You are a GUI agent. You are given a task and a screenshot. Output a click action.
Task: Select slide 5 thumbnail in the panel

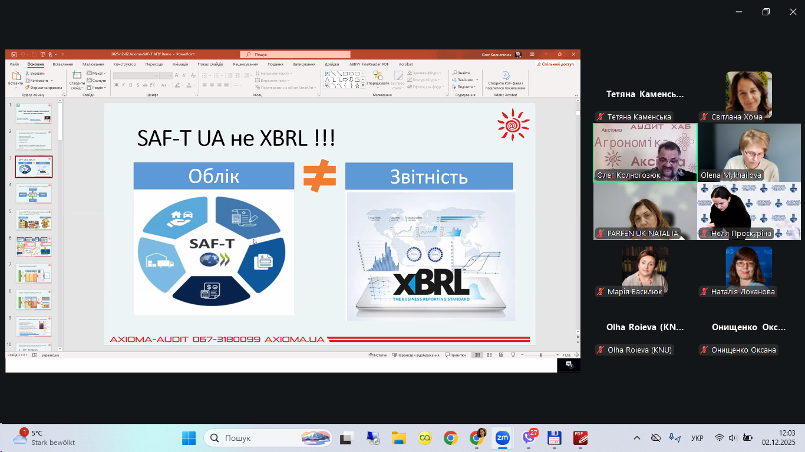point(34,219)
